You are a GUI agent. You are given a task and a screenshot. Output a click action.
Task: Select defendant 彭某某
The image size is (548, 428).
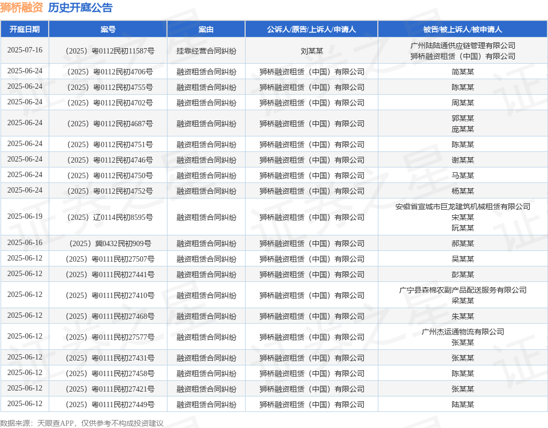(463, 274)
